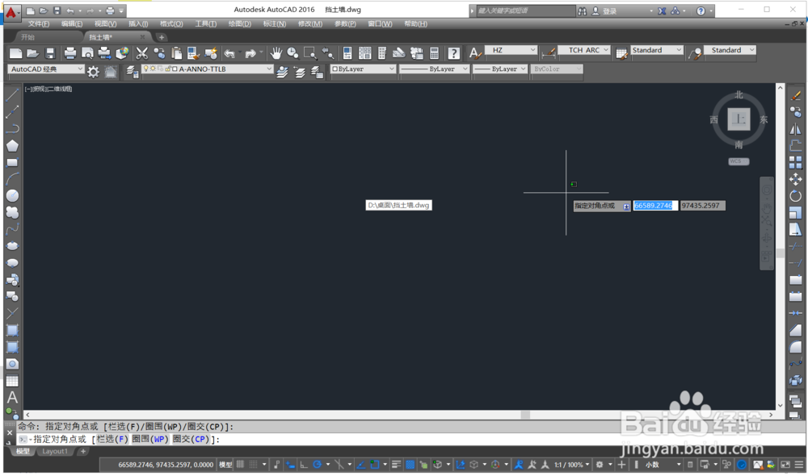The image size is (808, 476).
Task: Open Plot Preview with the magnifier page icon
Action: (x=87, y=53)
